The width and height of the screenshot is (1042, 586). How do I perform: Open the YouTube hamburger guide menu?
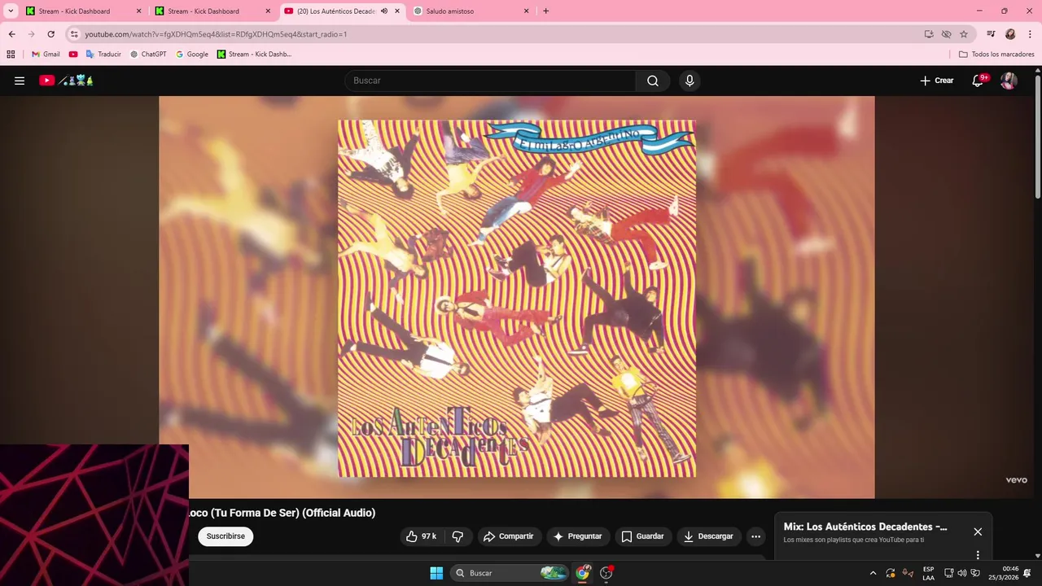pos(20,81)
